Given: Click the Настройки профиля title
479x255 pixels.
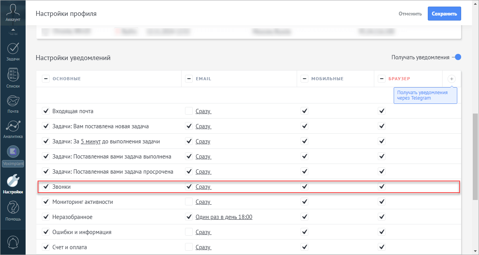Looking at the screenshot, I should (x=66, y=14).
